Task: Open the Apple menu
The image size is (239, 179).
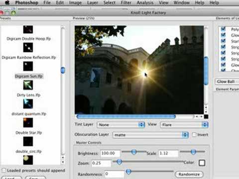Action: click(7, 2)
